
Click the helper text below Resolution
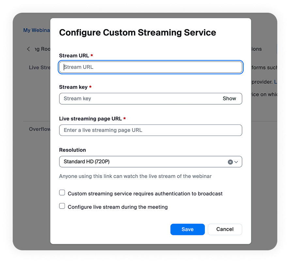(x=135, y=176)
